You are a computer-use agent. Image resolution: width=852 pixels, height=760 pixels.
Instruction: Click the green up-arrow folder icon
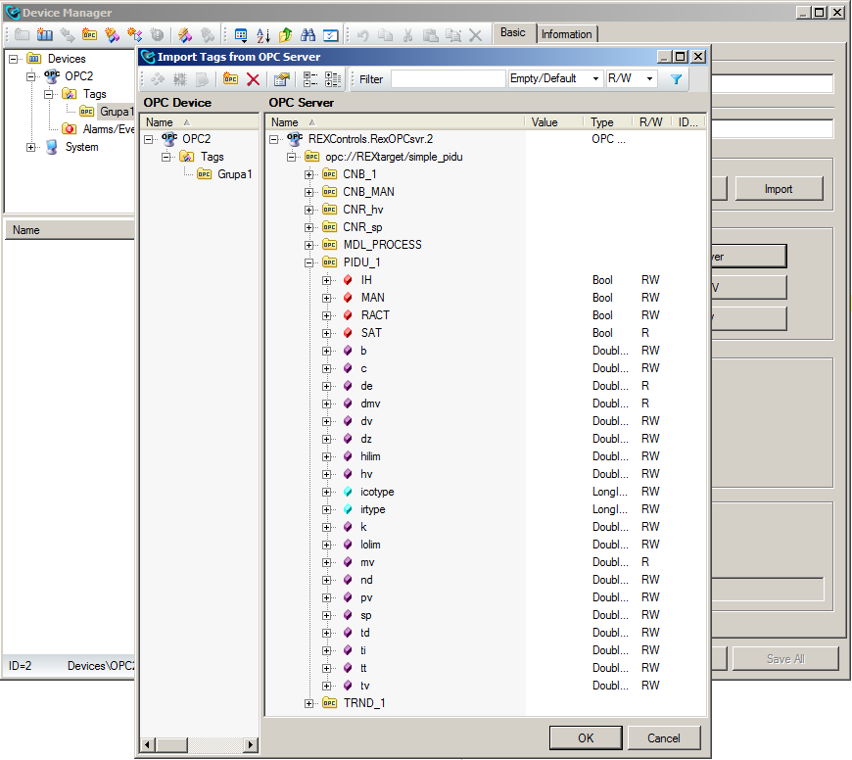[x=285, y=34]
